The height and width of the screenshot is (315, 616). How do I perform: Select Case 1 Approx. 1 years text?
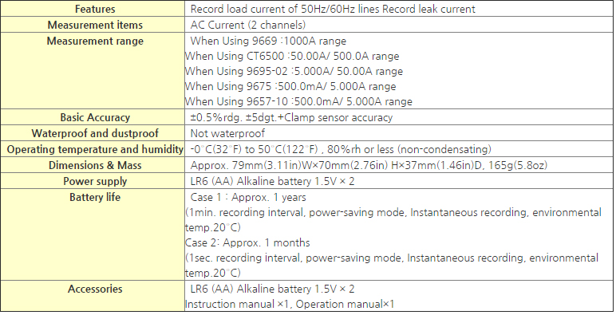(x=248, y=197)
